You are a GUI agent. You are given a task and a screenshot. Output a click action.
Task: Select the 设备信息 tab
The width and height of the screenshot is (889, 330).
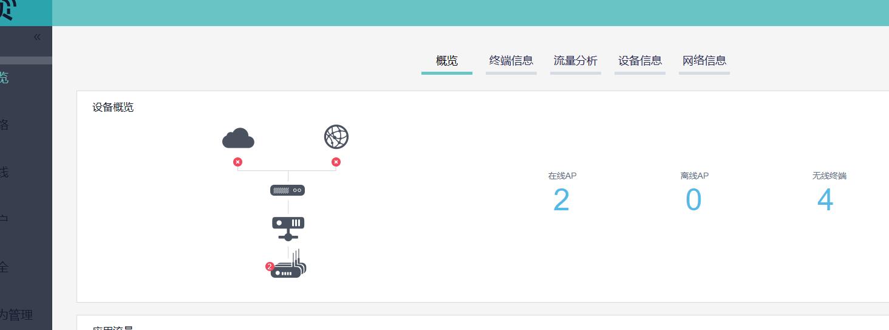640,61
